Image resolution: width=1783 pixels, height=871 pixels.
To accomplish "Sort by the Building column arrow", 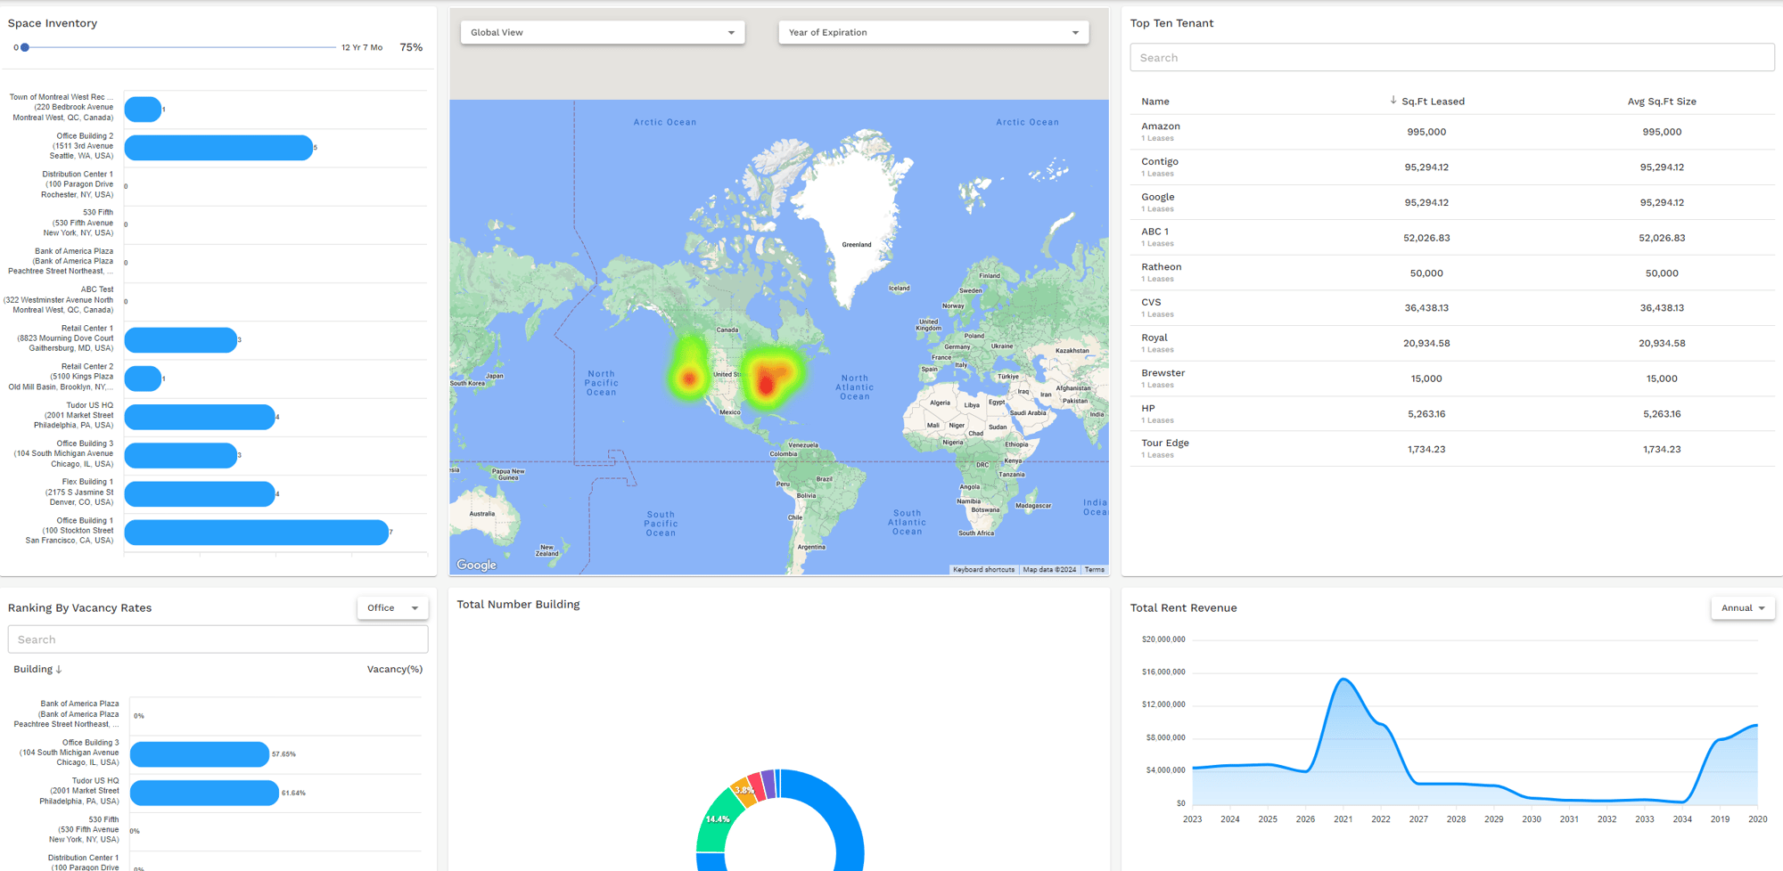I will 59,670.
